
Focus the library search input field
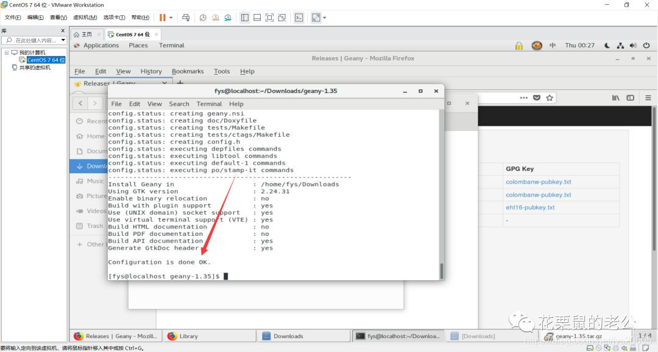34,40
